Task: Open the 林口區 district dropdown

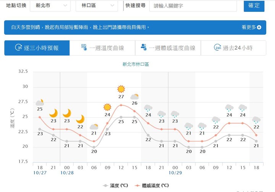Action: point(97,5)
